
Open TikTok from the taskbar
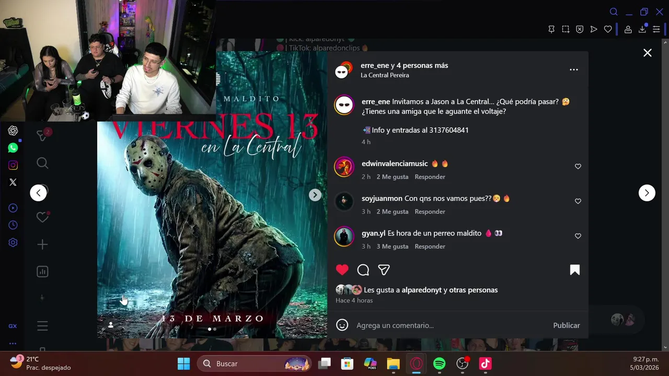[486, 363]
